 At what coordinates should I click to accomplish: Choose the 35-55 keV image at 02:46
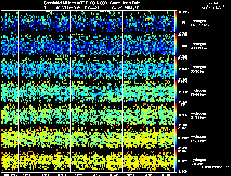(97, 91)
